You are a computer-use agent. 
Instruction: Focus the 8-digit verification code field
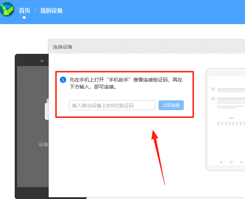[112, 105]
